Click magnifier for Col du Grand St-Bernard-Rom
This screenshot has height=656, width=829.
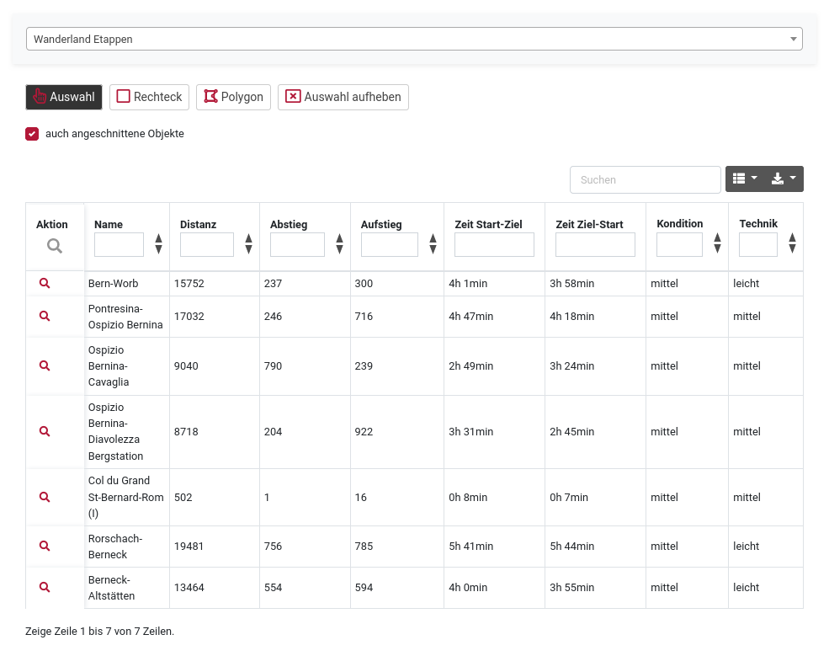tap(45, 497)
